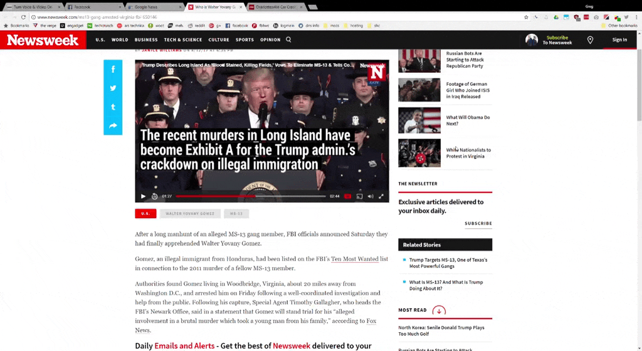The height and width of the screenshot is (351, 642).
Task: Click the share arrow icon in sidebar
Action: point(113,126)
